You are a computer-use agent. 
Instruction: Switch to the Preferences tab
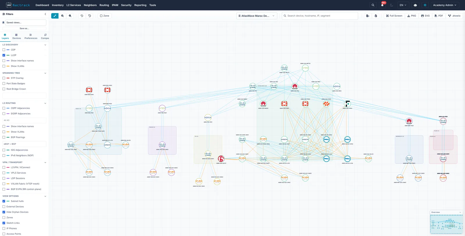point(31,36)
